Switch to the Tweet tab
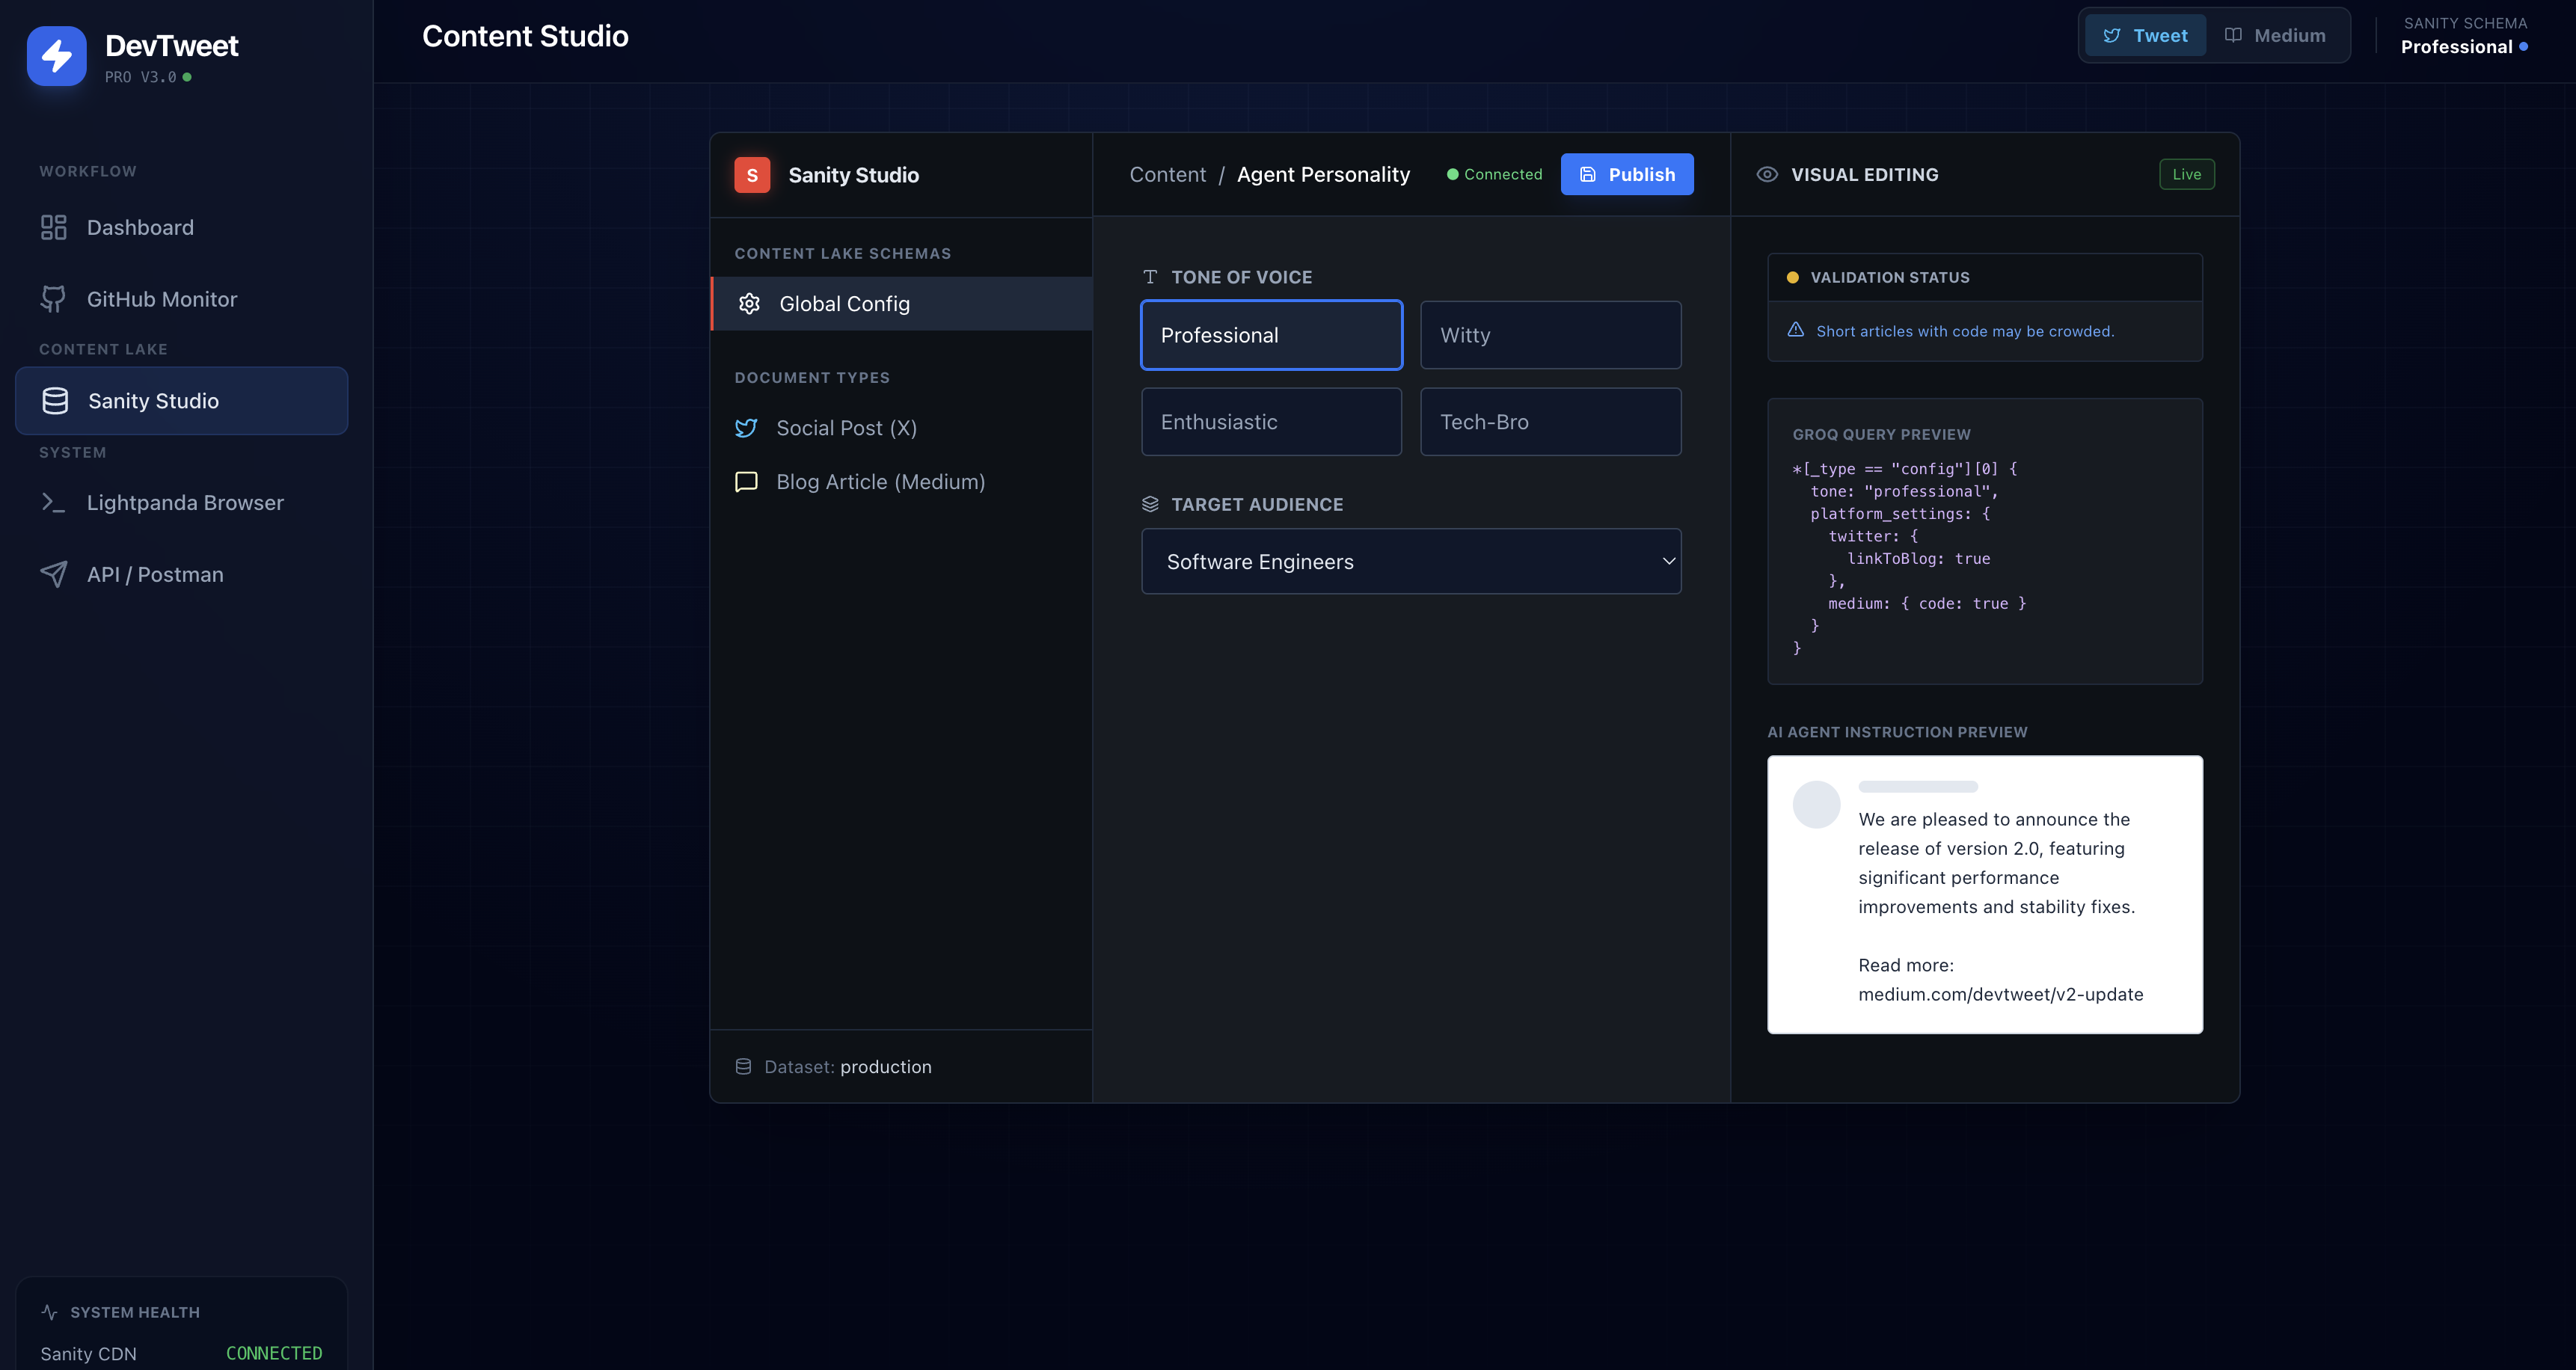The width and height of the screenshot is (2576, 1370). [2145, 36]
